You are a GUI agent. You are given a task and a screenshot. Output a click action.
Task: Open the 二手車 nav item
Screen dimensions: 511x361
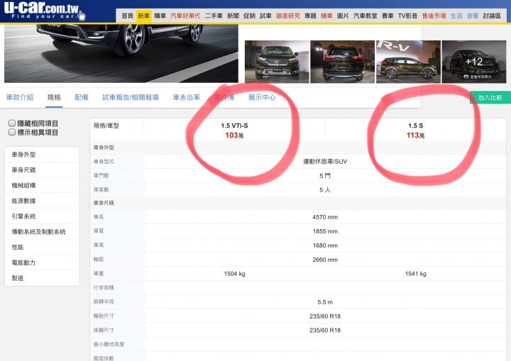(214, 16)
